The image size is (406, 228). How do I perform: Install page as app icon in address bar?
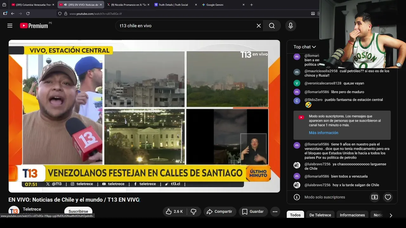click(x=313, y=14)
